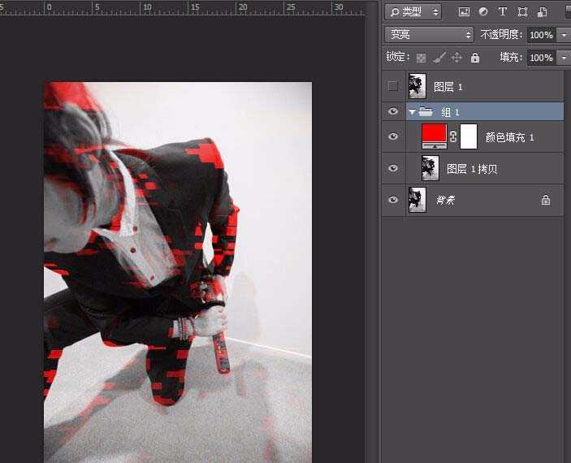
Task: Click the pixel layer filter icon
Action: [x=464, y=12]
